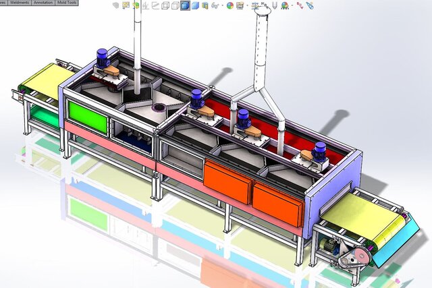Open the Mold Tools tab
Viewport: 432px width, 288px height.
point(67,3)
